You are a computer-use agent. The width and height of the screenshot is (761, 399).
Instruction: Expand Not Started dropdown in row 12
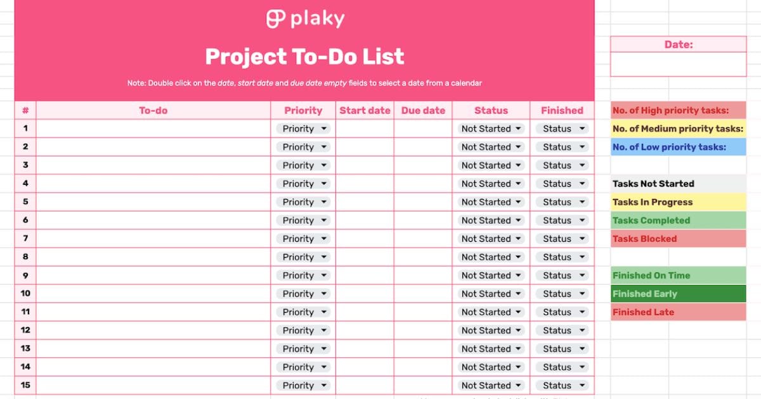click(491, 331)
